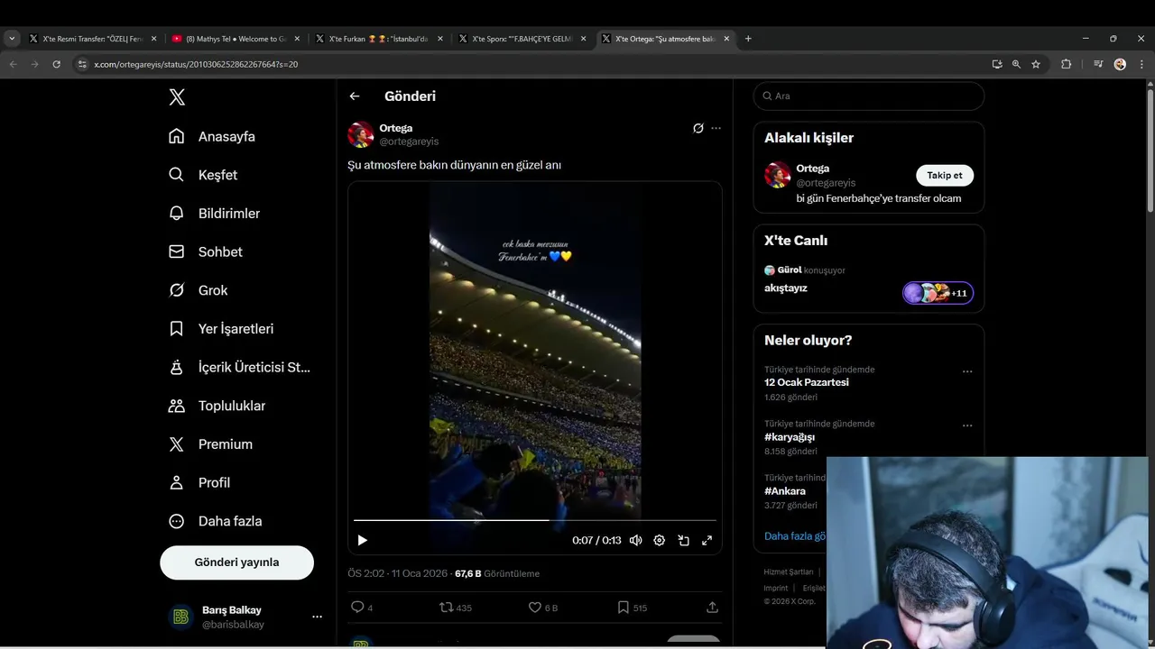
Task: Click the +11 listeners avatars
Action: (938, 293)
